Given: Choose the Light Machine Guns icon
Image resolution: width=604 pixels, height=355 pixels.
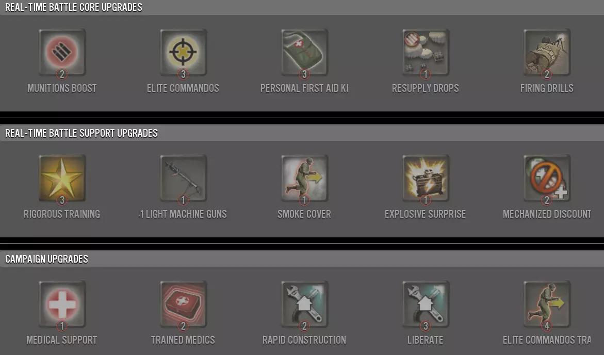Looking at the screenshot, I should tap(183, 179).
